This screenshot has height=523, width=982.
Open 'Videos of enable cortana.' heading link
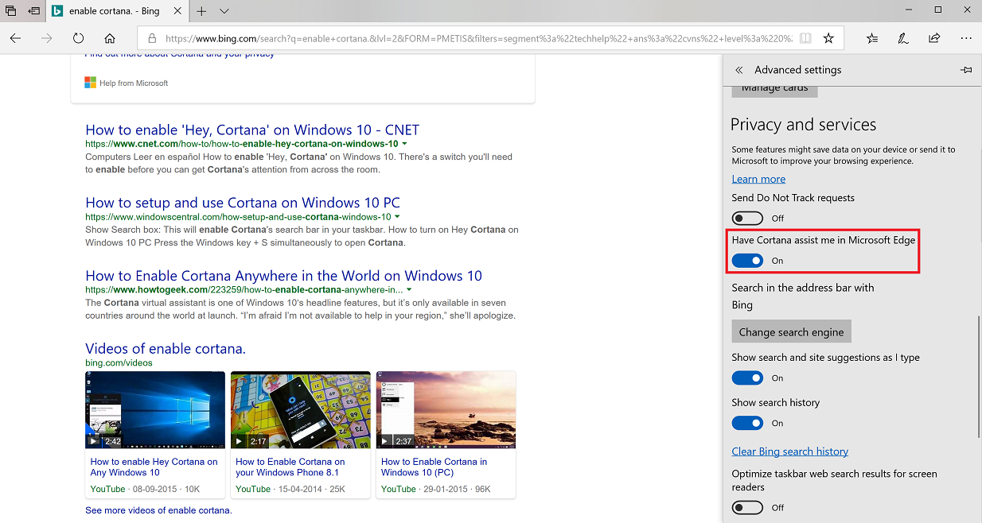[x=166, y=349]
